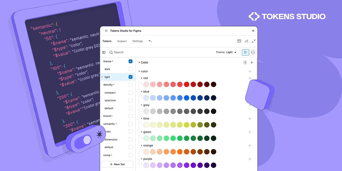Open the code window icon in plugin header
This screenshot has width=342, height=171.
click(x=239, y=41)
